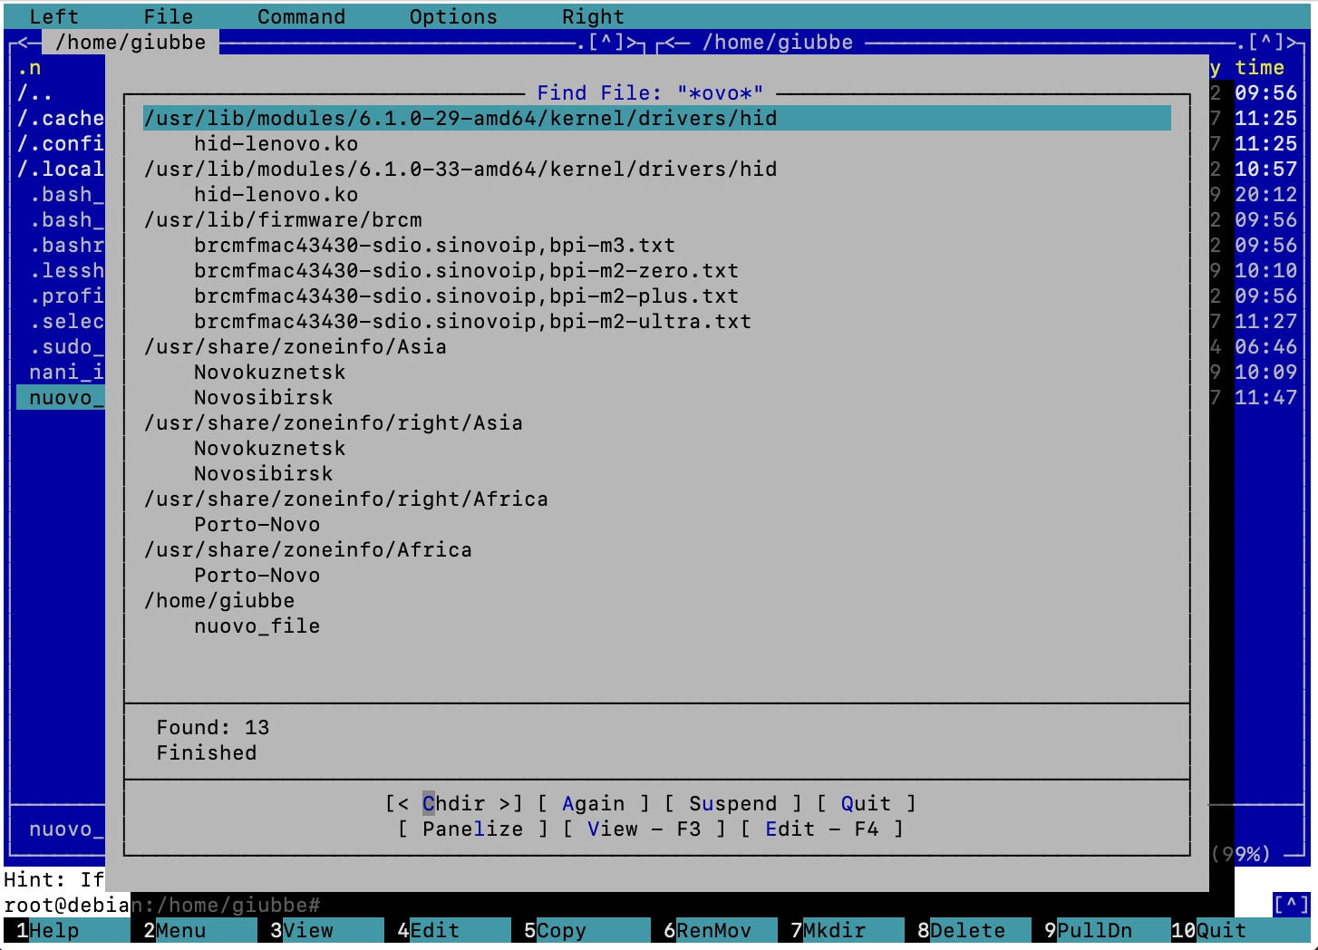The height and width of the screenshot is (950, 1318).
Task: Quit the Find File dialog
Action: [866, 804]
